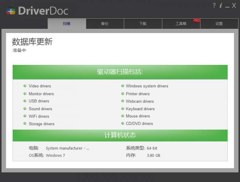
Task: Click the 准备中 status text
Action: point(19,50)
